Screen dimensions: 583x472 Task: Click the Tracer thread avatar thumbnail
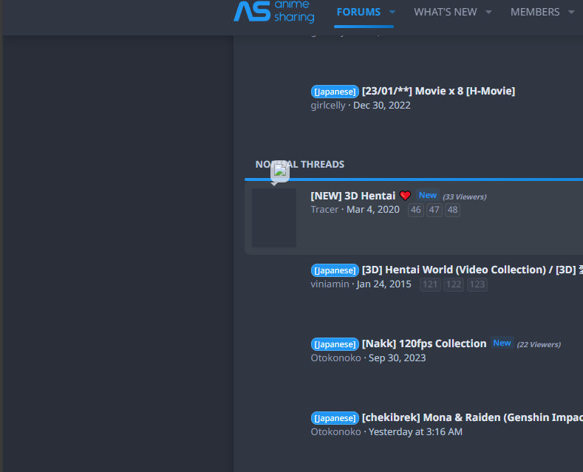[x=274, y=218]
